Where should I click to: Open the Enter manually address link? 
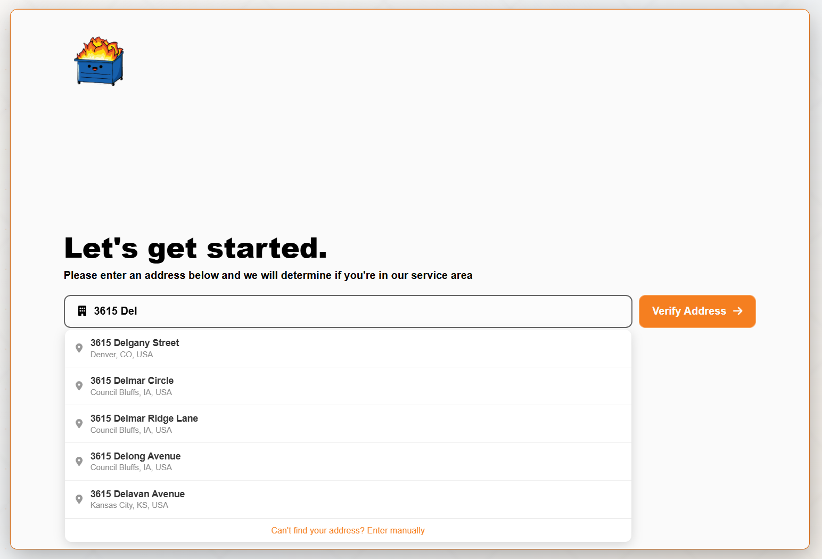pyautogui.click(x=348, y=530)
